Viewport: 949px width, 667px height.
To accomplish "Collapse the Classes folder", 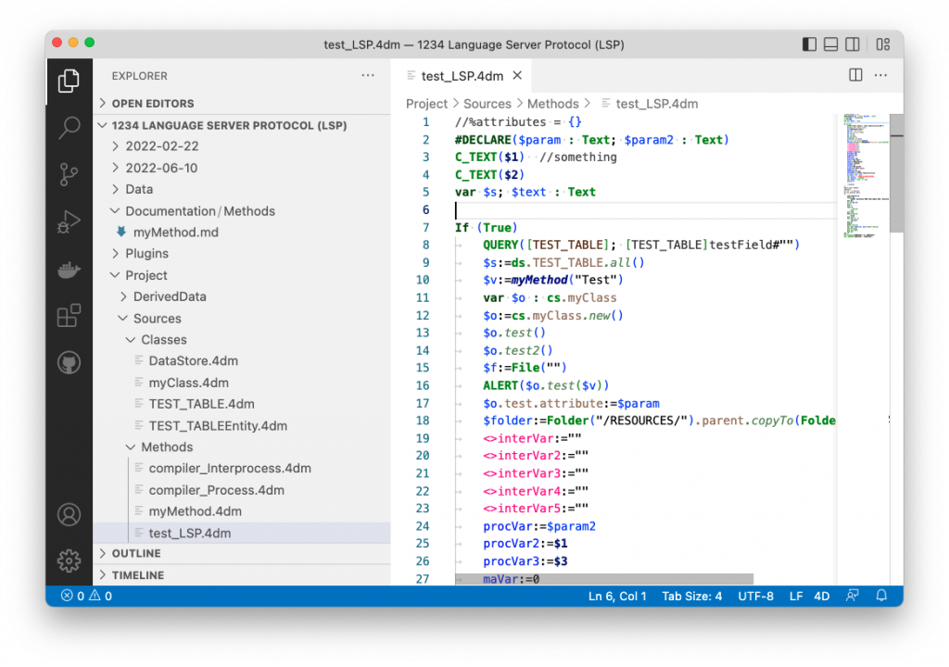I will (x=242, y=339).
